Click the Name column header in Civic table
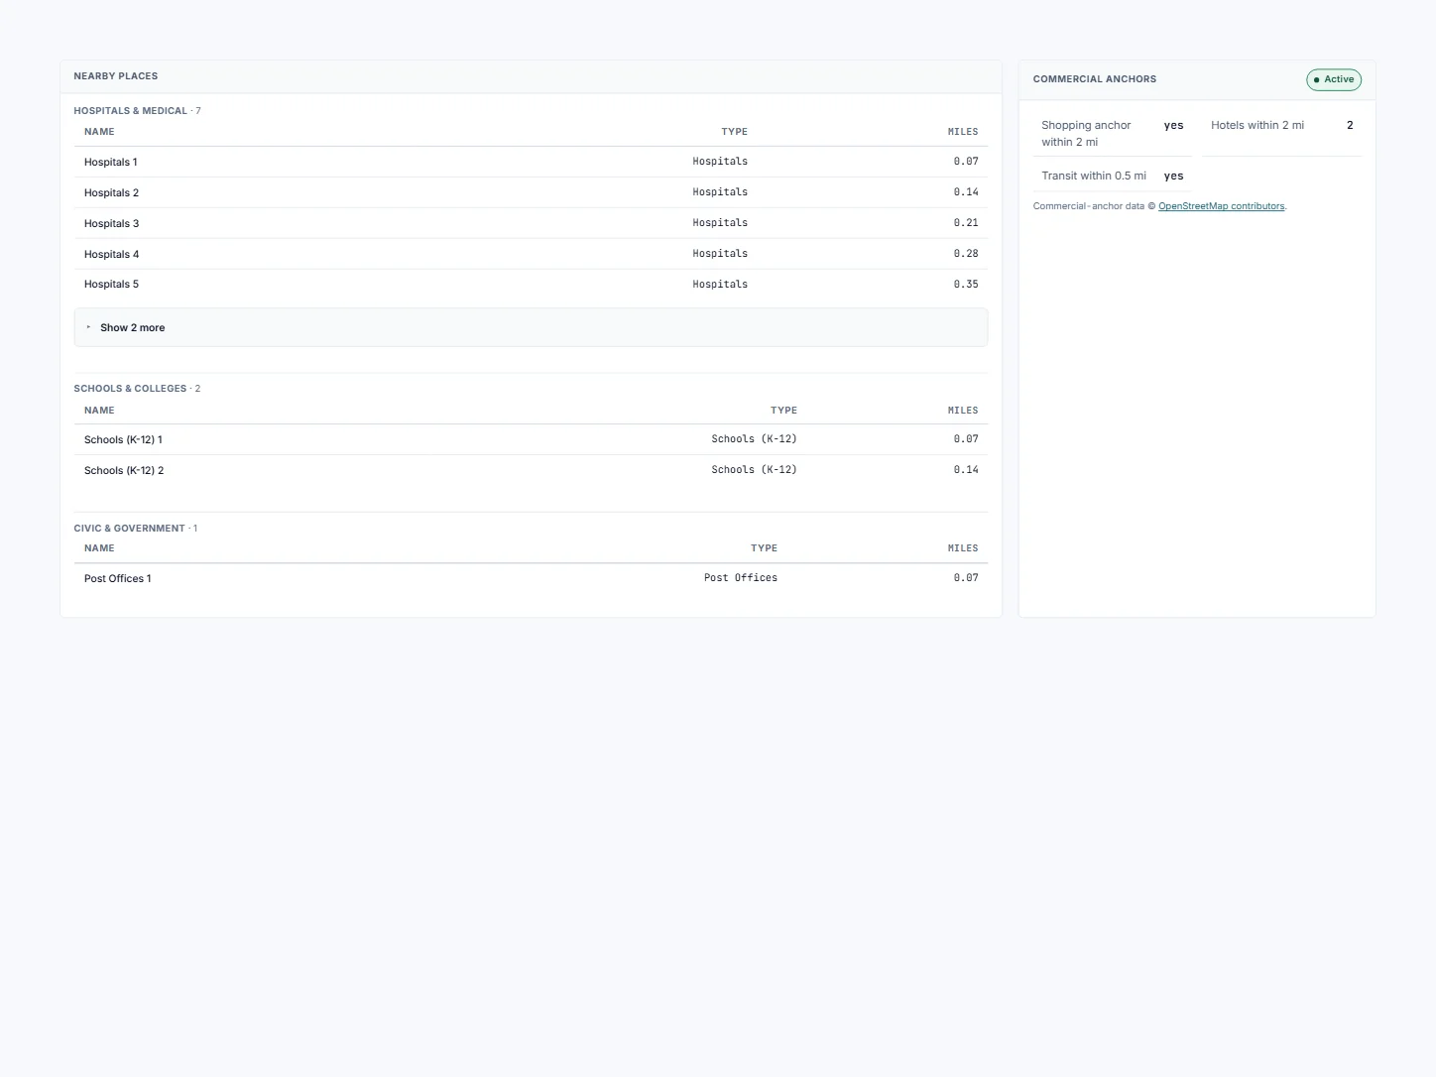Viewport: 1436px width, 1077px height. (x=99, y=548)
